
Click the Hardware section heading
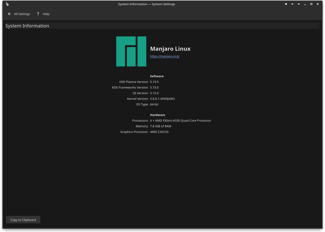pos(157,115)
